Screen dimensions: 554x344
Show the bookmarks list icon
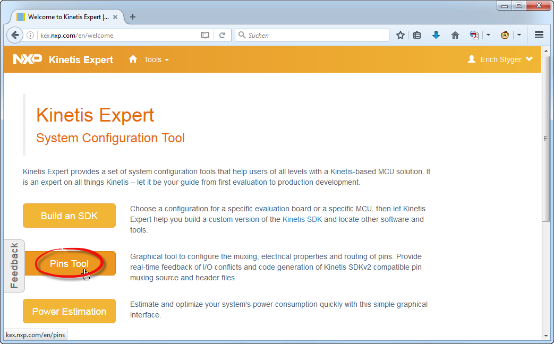417,36
